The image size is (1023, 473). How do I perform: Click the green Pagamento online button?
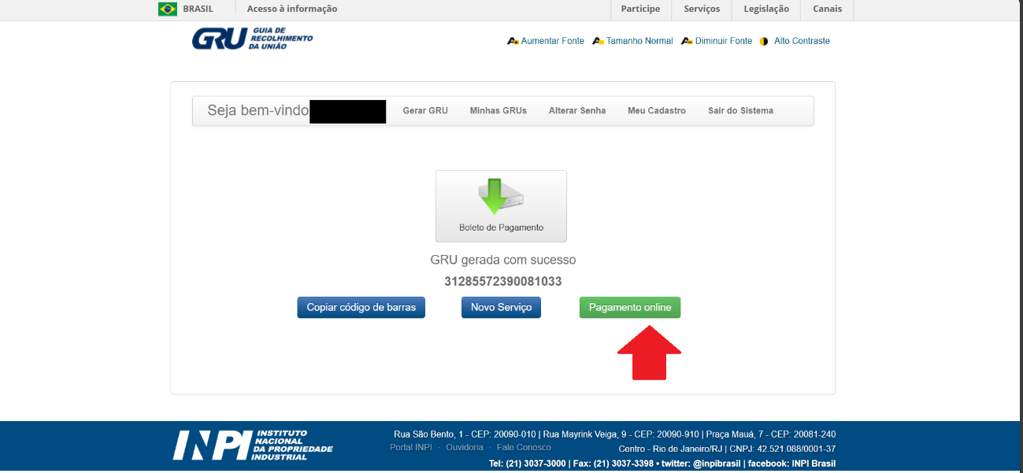point(629,308)
